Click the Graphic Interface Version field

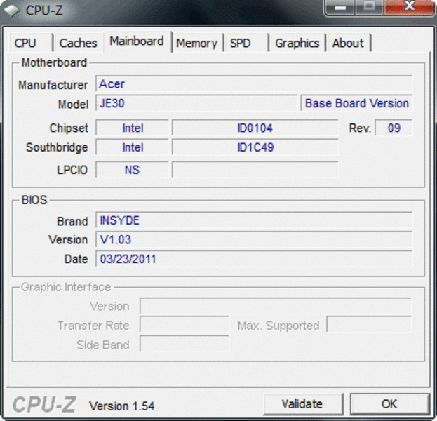(x=276, y=306)
